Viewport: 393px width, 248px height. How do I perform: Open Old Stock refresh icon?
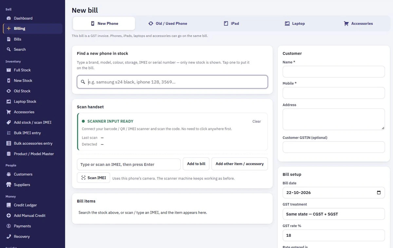click(9, 91)
